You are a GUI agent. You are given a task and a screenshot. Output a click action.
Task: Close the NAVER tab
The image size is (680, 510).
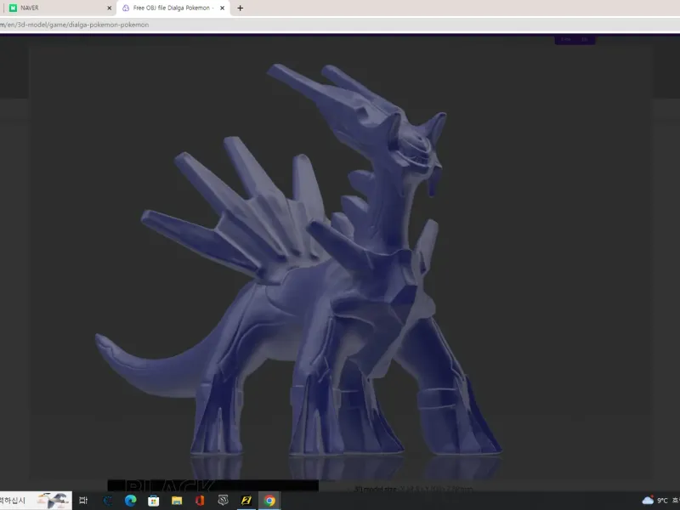coord(110,8)
